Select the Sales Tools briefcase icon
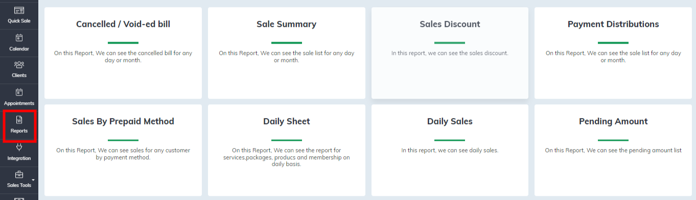The height and width of the screenshot is (200, 696). (19, 175)
